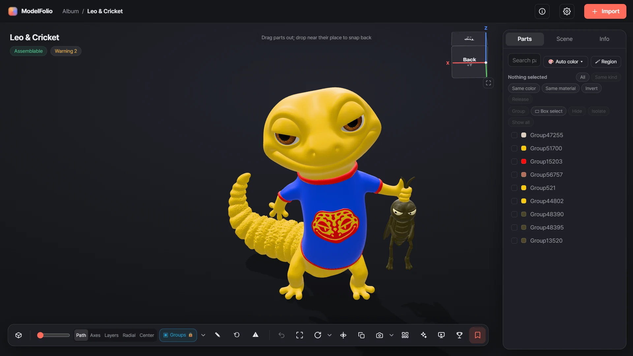Switch to the Info tab
This screenshot has height=356, width=633.
coord(604,39)
